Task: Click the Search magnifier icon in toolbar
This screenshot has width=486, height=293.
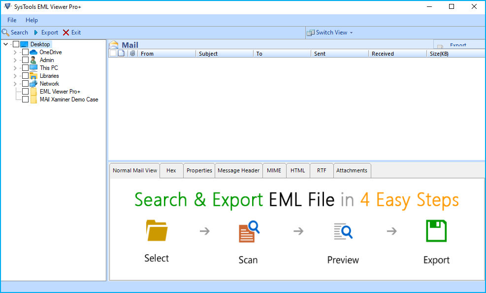Action: [5, 33]
